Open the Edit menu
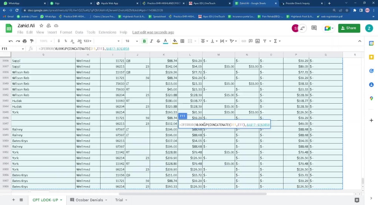Screen dimensions: 378x205 tap(29, 32)
